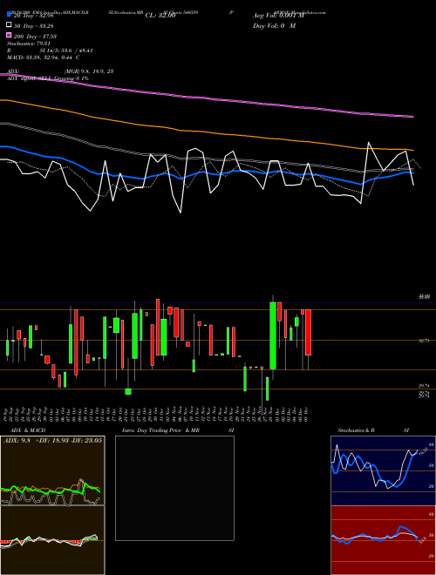Click the 'Stochastics: 79.31' readout

pos(29,44)
